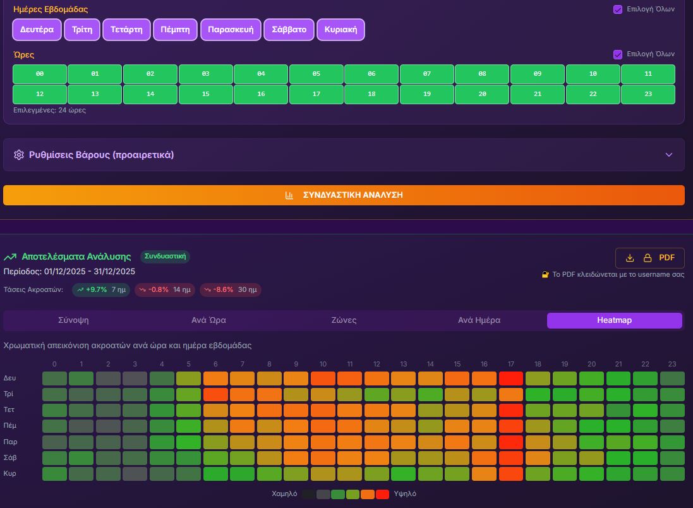The image size is (693, 508).
Task: Click the darkest legend swatch near Χαμηλό
Action: click(308, 494)
